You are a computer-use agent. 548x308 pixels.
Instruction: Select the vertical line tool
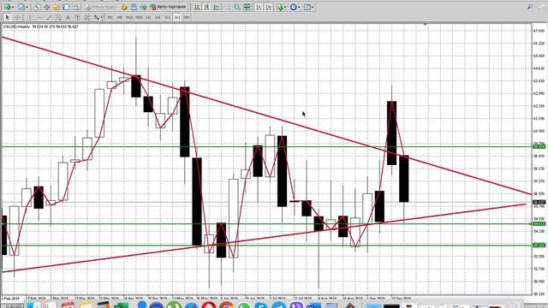[30, 17]
